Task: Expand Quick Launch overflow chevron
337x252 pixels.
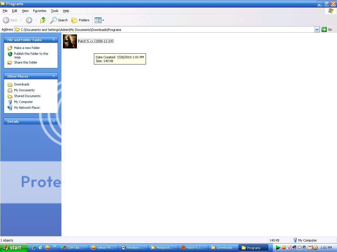Action: click(x=55, y=246)
